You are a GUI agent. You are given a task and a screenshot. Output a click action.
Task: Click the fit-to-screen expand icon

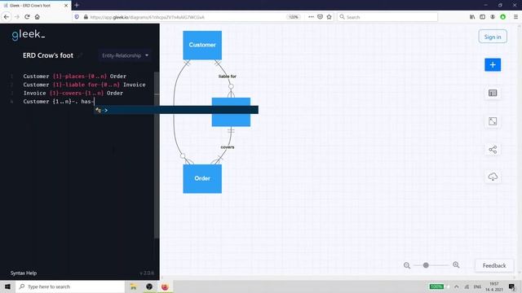coord(493,121)
